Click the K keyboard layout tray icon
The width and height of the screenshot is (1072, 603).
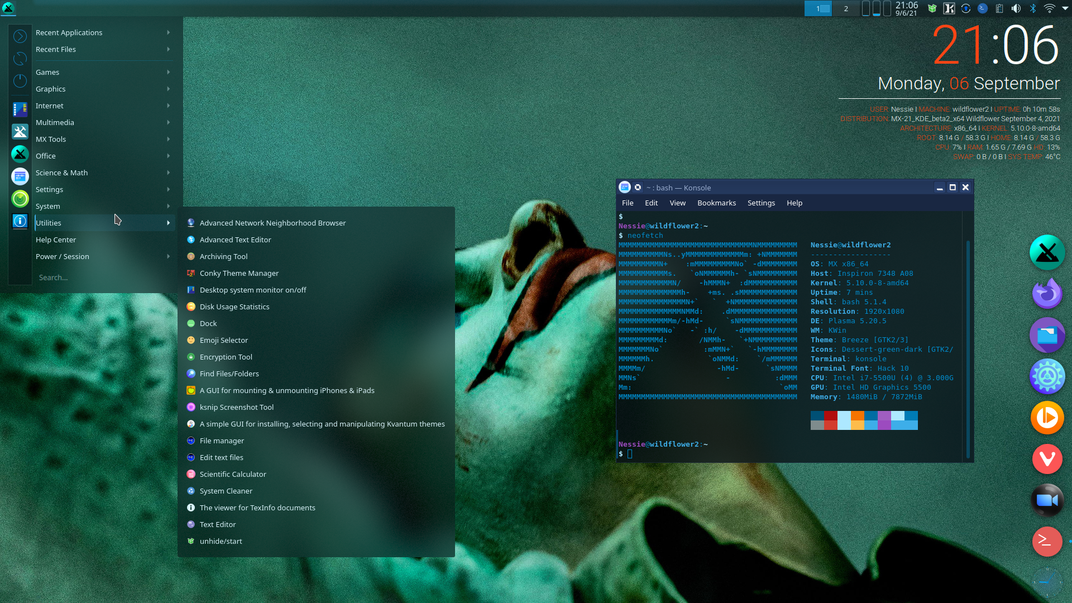pyautogui.click(x=949, y=8)
